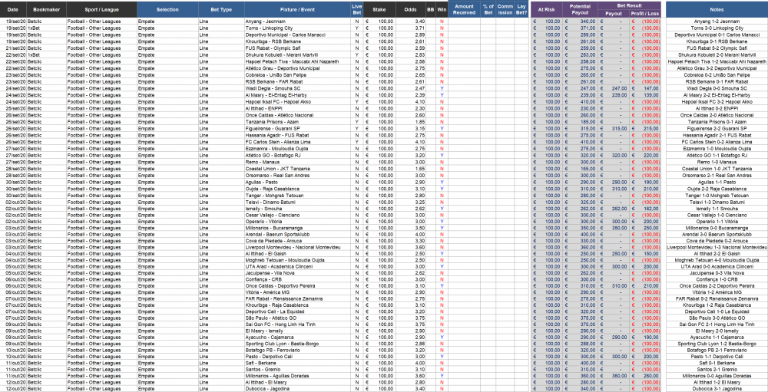The image size is (768, 392).
Task: Click the note Operario 1-1 Vitória
Action: click(717, 222)
